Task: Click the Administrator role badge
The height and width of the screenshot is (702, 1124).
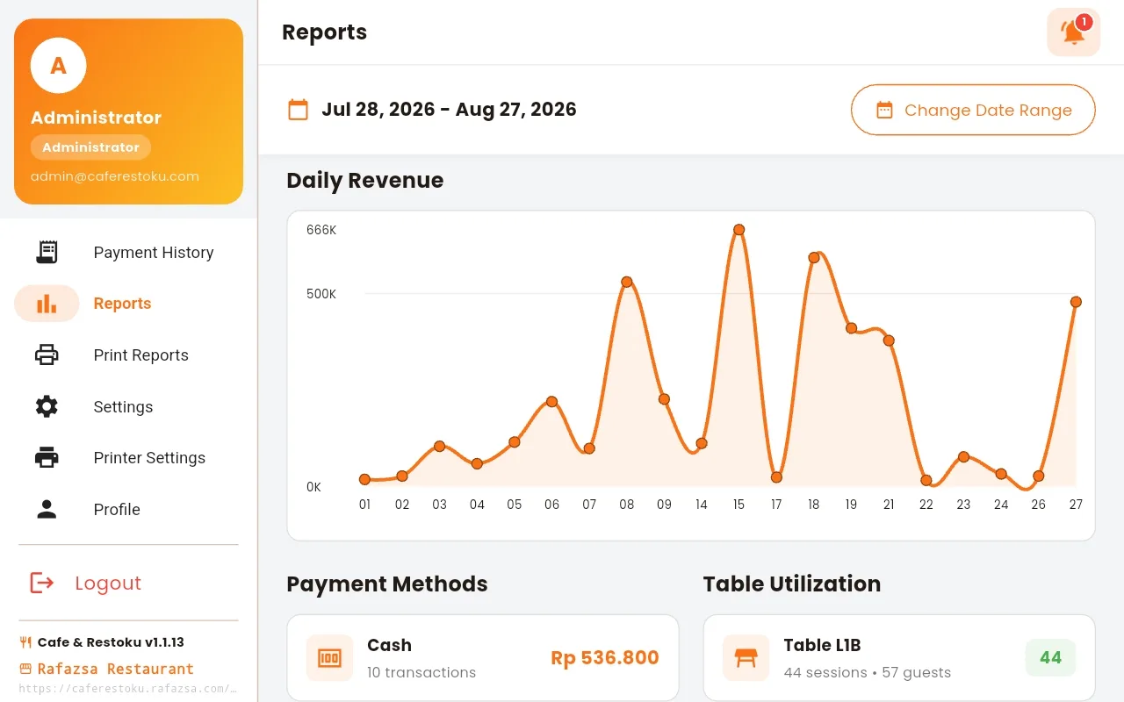Action: coord(90,147)
